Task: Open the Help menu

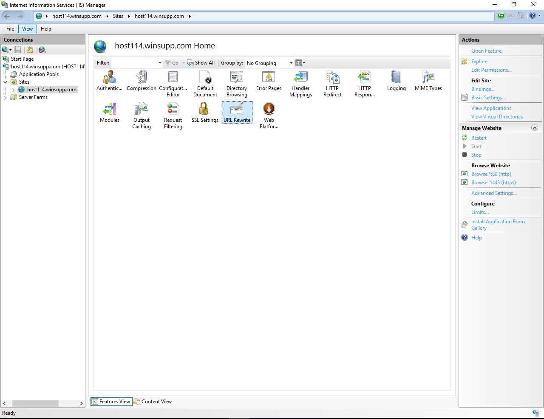Action: (x=46, y=29)
